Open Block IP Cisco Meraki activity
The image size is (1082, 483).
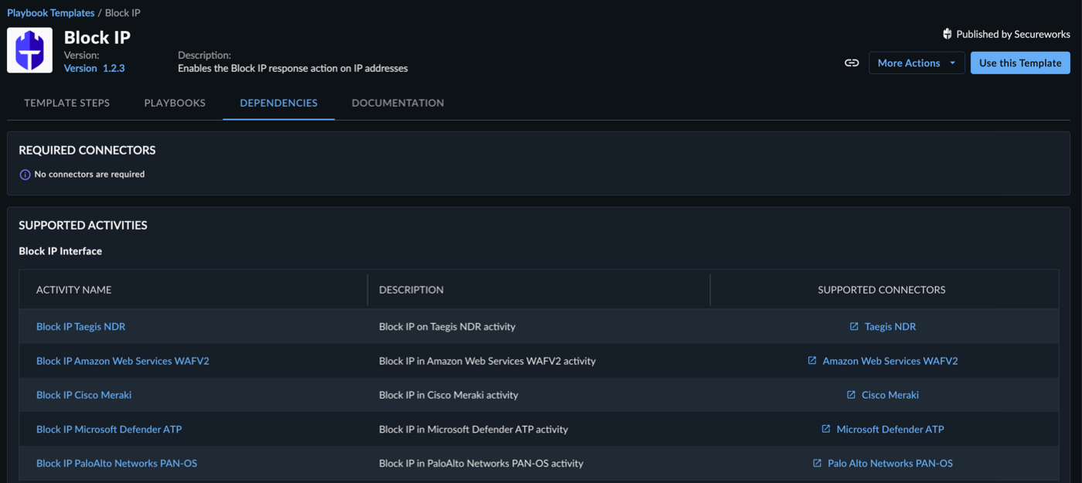point(83,395)
